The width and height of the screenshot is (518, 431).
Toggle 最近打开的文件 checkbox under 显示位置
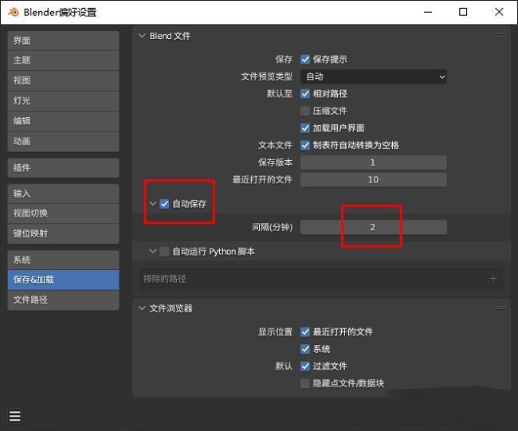305,332
